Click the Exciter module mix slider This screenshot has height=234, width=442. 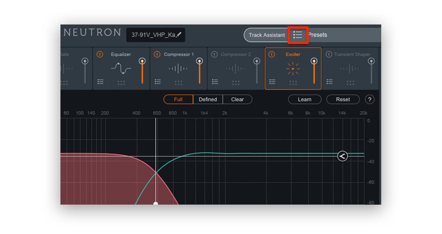point(314,71)
